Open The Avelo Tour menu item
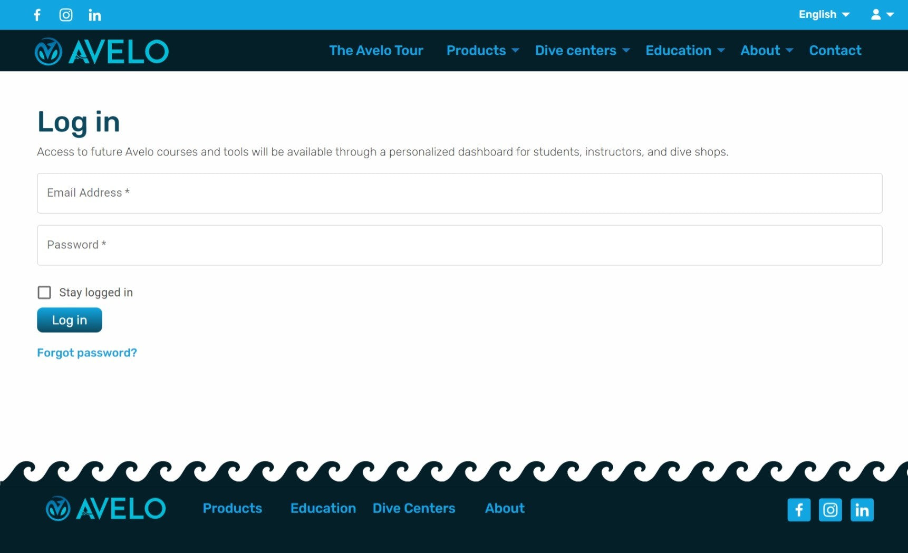The width and height of the screenshot is (908, 553). pos(376,51)
